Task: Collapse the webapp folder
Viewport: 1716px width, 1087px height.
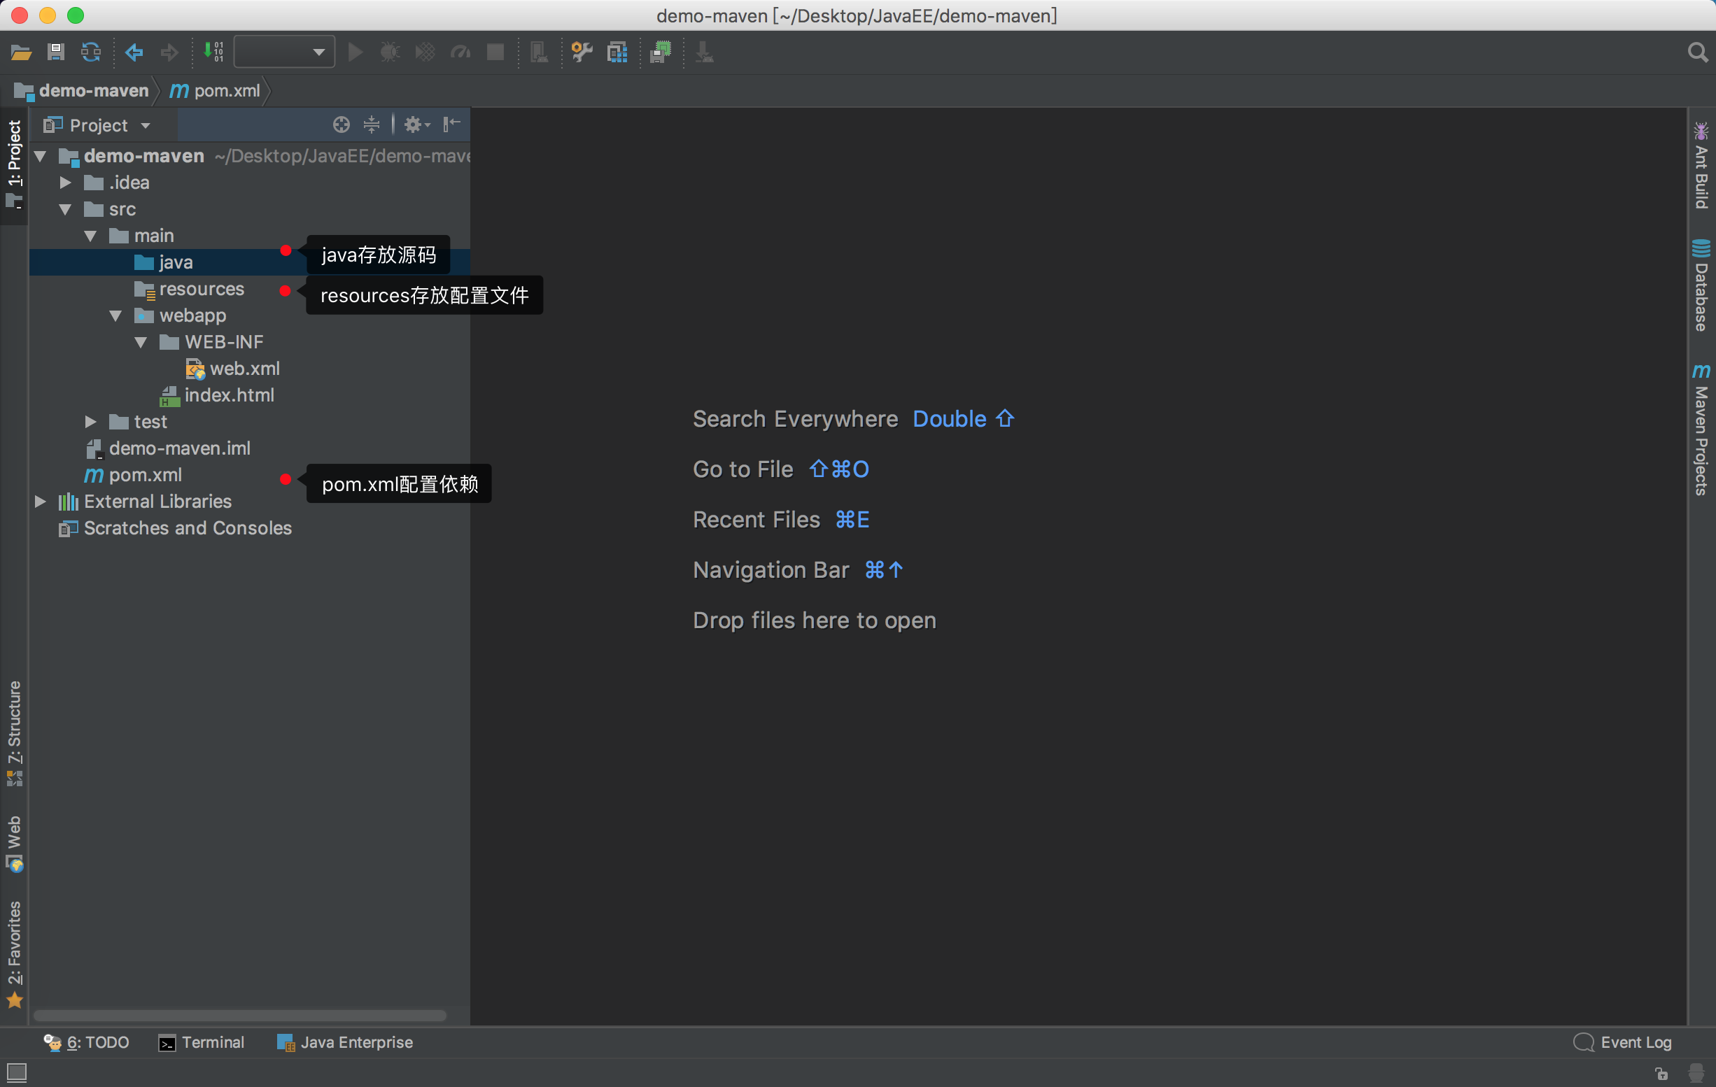Action: coord(115,315)
